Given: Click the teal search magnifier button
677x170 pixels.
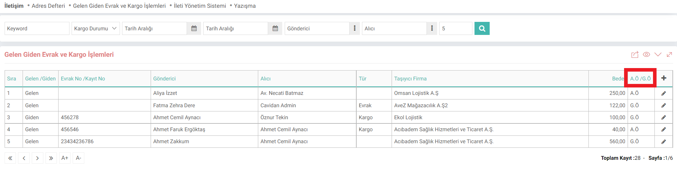Looking at the screenshot, I should (482, 29).
